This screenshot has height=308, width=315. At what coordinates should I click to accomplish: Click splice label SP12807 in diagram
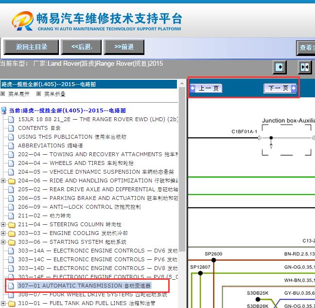click(x=200, y=267)
